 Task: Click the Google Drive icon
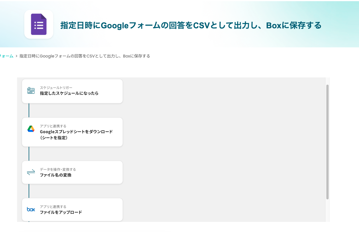coord(31,129)
